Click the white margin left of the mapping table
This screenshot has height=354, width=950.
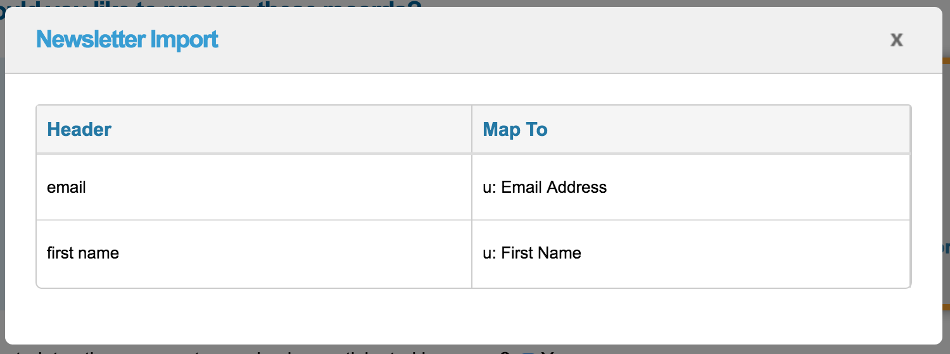click(x=20, y=196)
